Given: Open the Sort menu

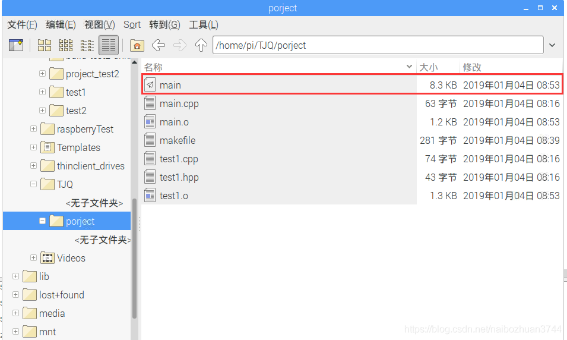Looking at the screenshot, I should point(132,24).
